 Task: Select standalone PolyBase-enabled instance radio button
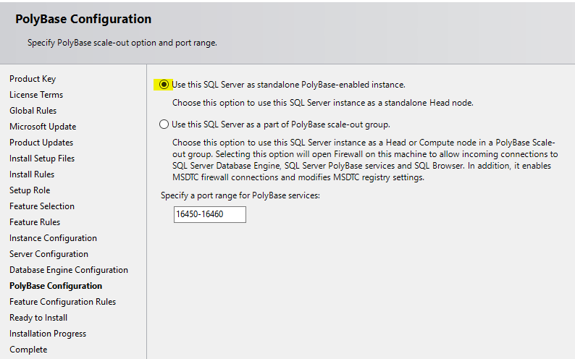tap(164, 85)
